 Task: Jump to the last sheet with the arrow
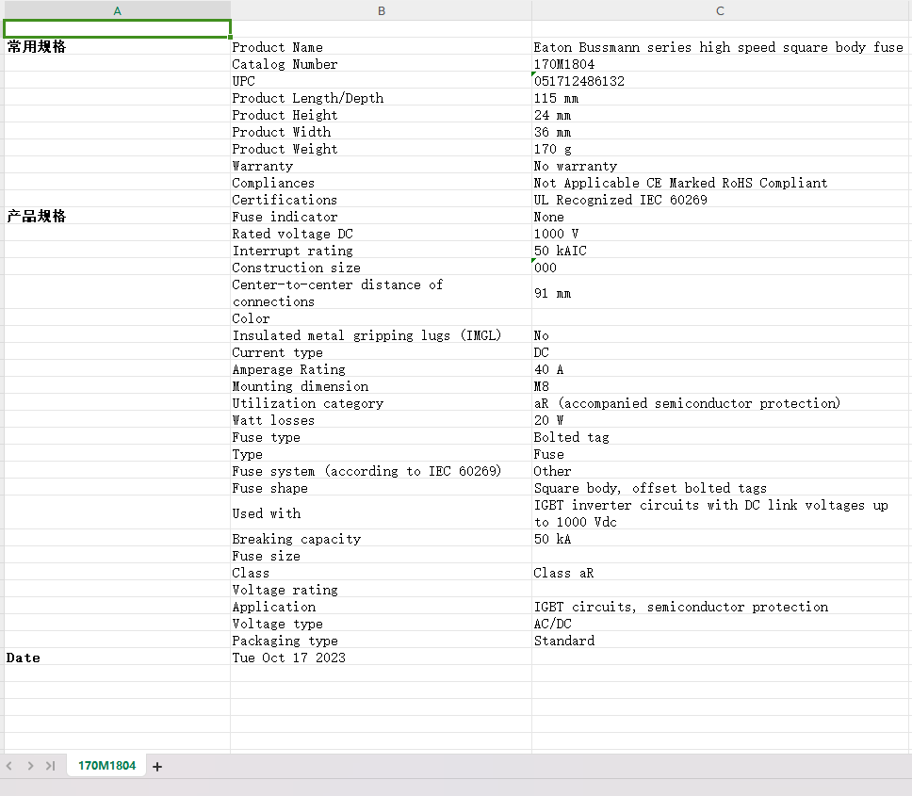click(x=51, y=766)
